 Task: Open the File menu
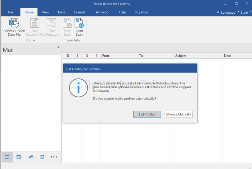coord(10,12)
